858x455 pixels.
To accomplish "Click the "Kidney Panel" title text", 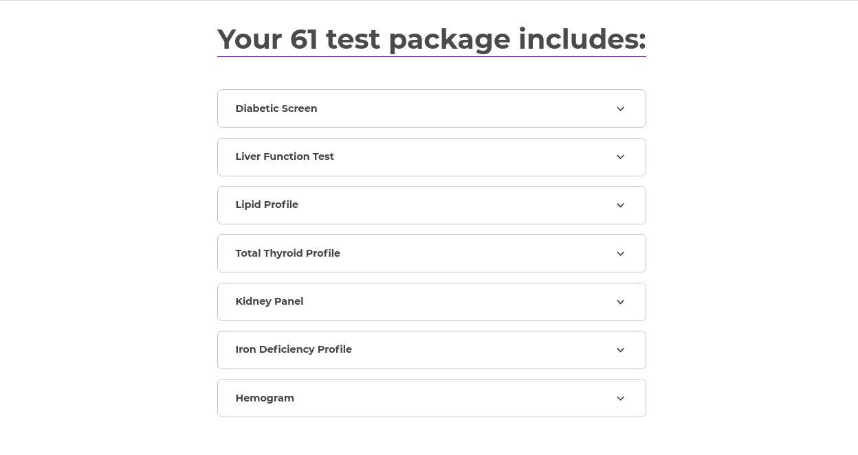I will [x=269, y=301].
